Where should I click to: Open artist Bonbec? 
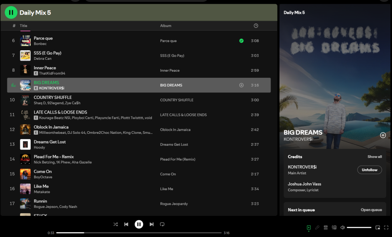pyautogui.click(x=40, y=44)
